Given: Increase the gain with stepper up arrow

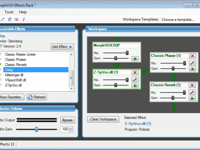Looking at the screenshot, I should (70, 128).
